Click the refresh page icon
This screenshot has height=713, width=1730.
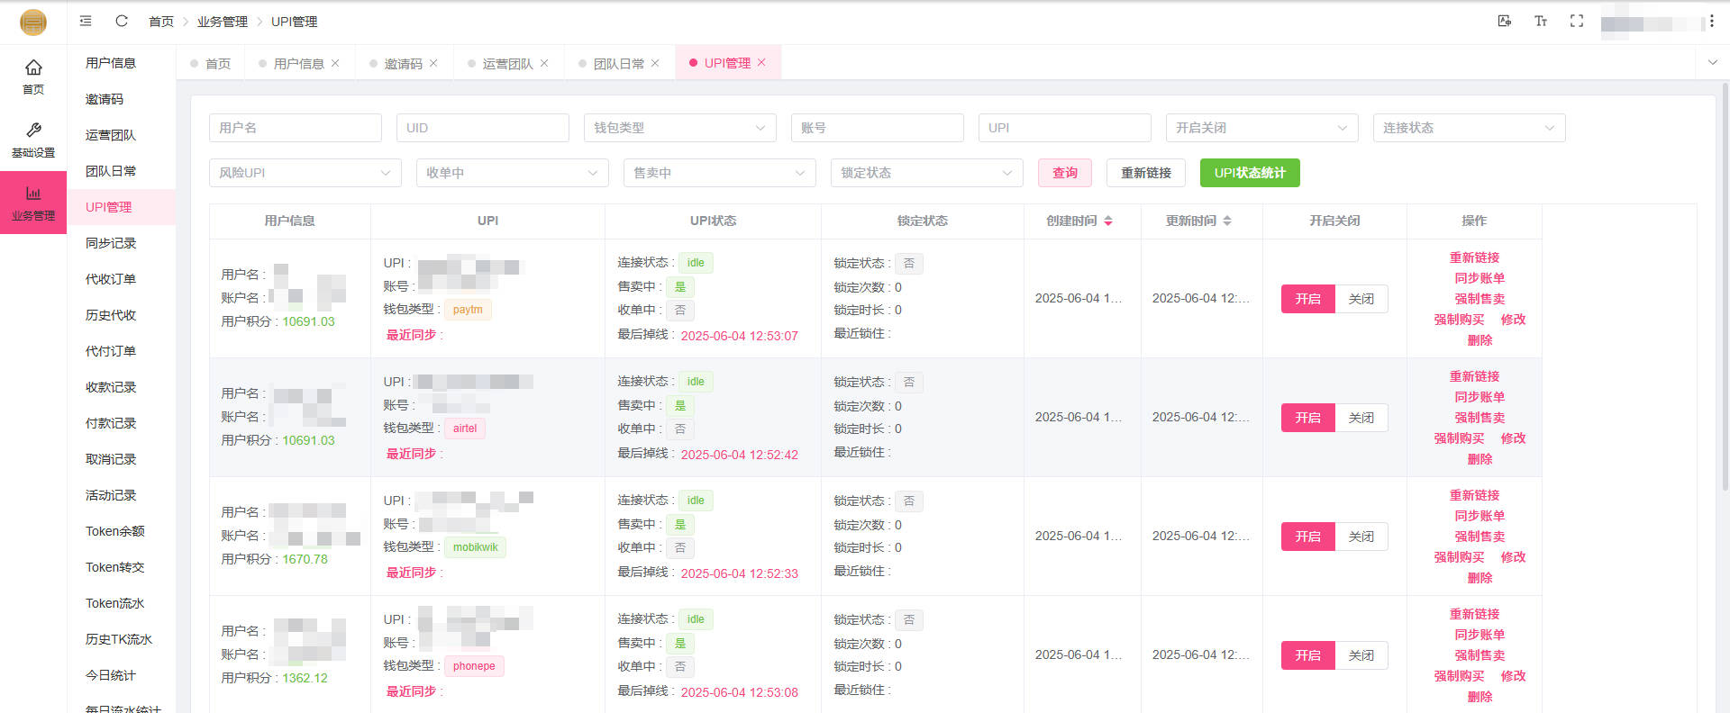click(x=122, y=21)
